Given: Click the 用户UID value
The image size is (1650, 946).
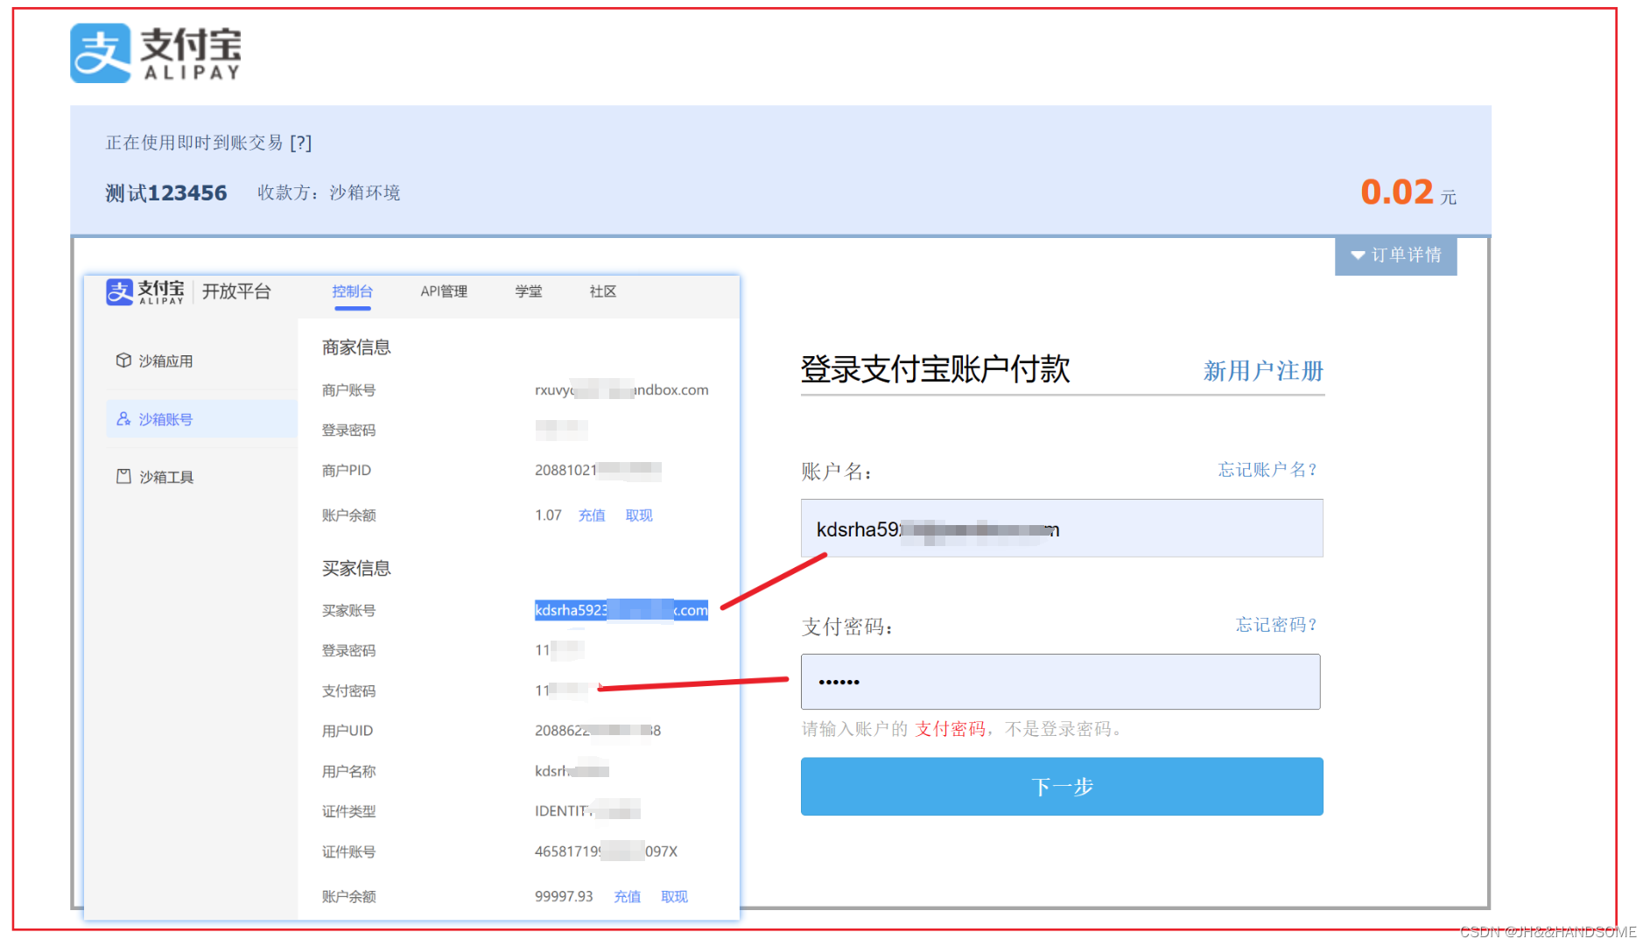Looking at the screenshot, I should point(598,731).
